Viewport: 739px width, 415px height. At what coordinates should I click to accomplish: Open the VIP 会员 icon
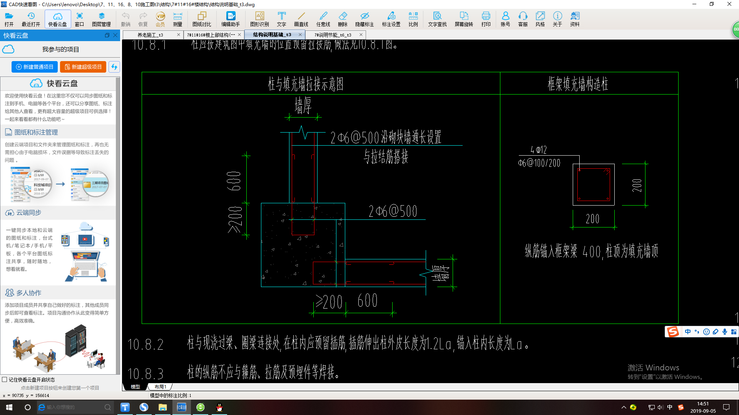tap(160, 19)
